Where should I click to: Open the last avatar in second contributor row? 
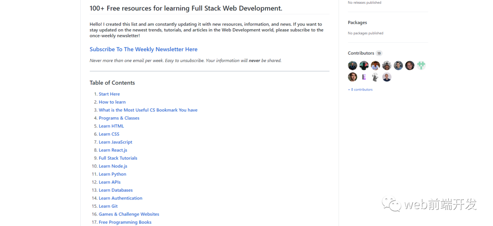pos(387,77)
